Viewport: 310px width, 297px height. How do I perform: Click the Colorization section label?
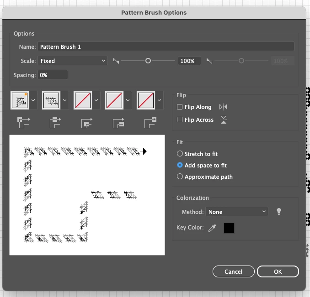point(192,198)
